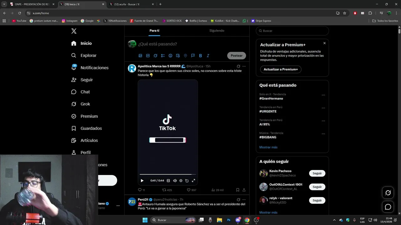Explain Apolítica post with Grok icon
Viewport: 401px width, 225px height.
238,66
